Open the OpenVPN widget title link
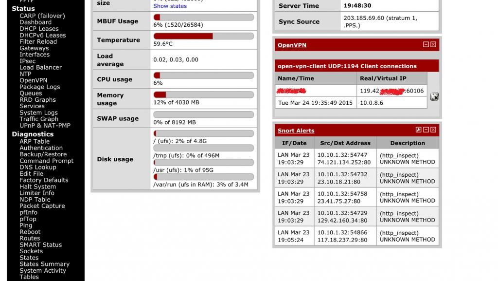 (292, 45)
